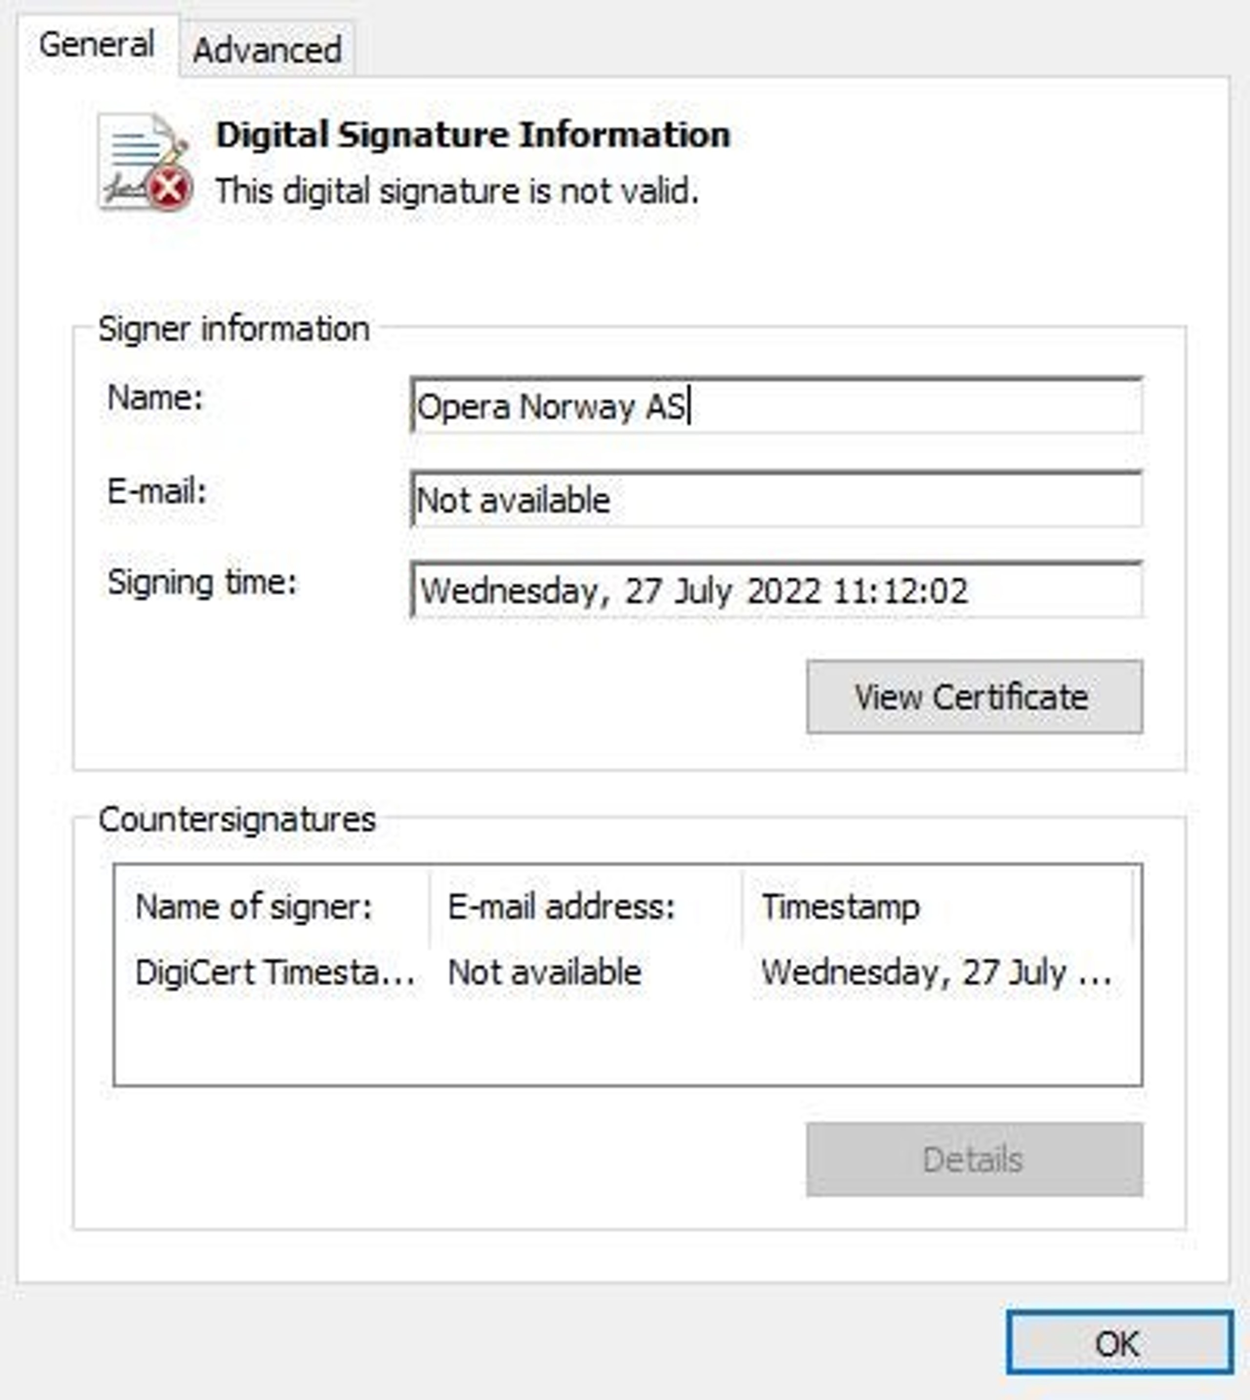Screen dimensions: 1250x1400
Task: Focus the Name field showing Opera Norway AS
Action: click(777, 405)
